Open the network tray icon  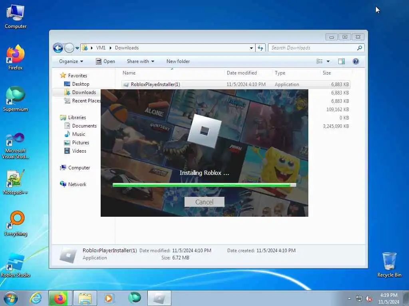(359, 299)
